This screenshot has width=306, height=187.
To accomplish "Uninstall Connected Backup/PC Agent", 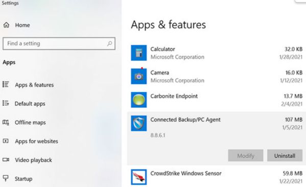I will 285,155.
